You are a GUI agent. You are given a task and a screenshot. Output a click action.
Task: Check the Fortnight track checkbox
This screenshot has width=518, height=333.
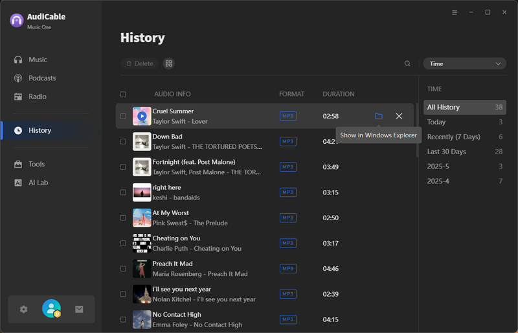(x=123, y=167)
